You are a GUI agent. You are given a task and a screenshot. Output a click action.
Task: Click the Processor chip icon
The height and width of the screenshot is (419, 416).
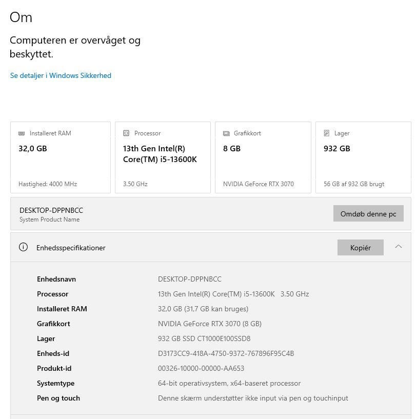(x=126, y=133)
